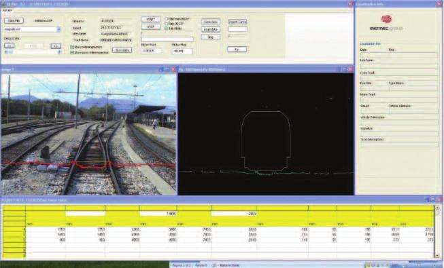Step forward with the >> button
The width and height of the screenshot is (444, 268).
(x=56, y=46)
